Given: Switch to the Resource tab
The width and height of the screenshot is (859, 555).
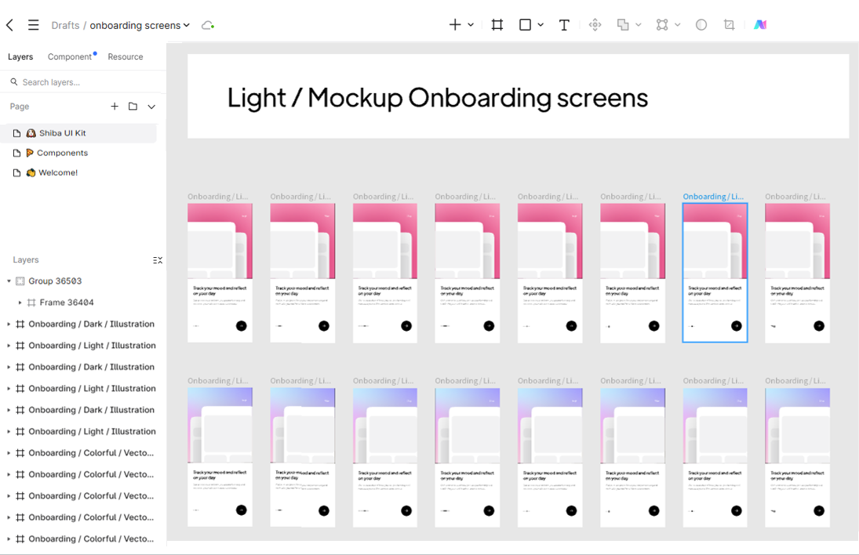Looking at the screenshot, I should click(126, 56).
